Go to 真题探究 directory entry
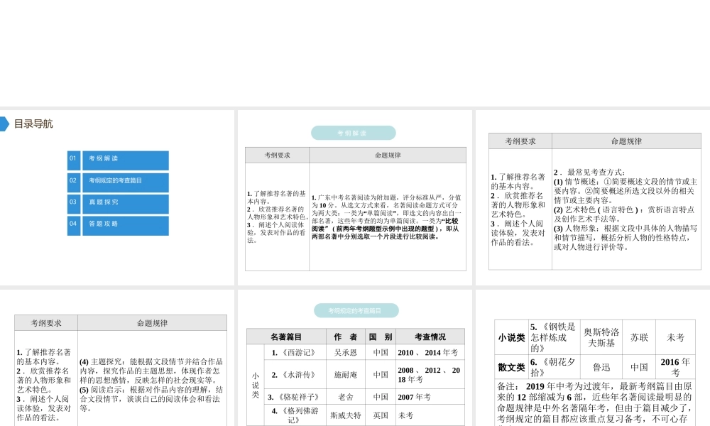The image size is (710, 426). point(125,203)
